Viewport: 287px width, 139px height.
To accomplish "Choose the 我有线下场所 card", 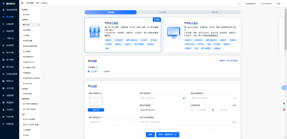I will click(123, 35).
